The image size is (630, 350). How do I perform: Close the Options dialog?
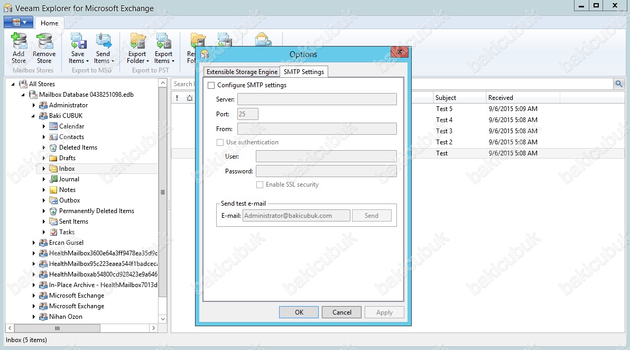[x=400, y=52]
